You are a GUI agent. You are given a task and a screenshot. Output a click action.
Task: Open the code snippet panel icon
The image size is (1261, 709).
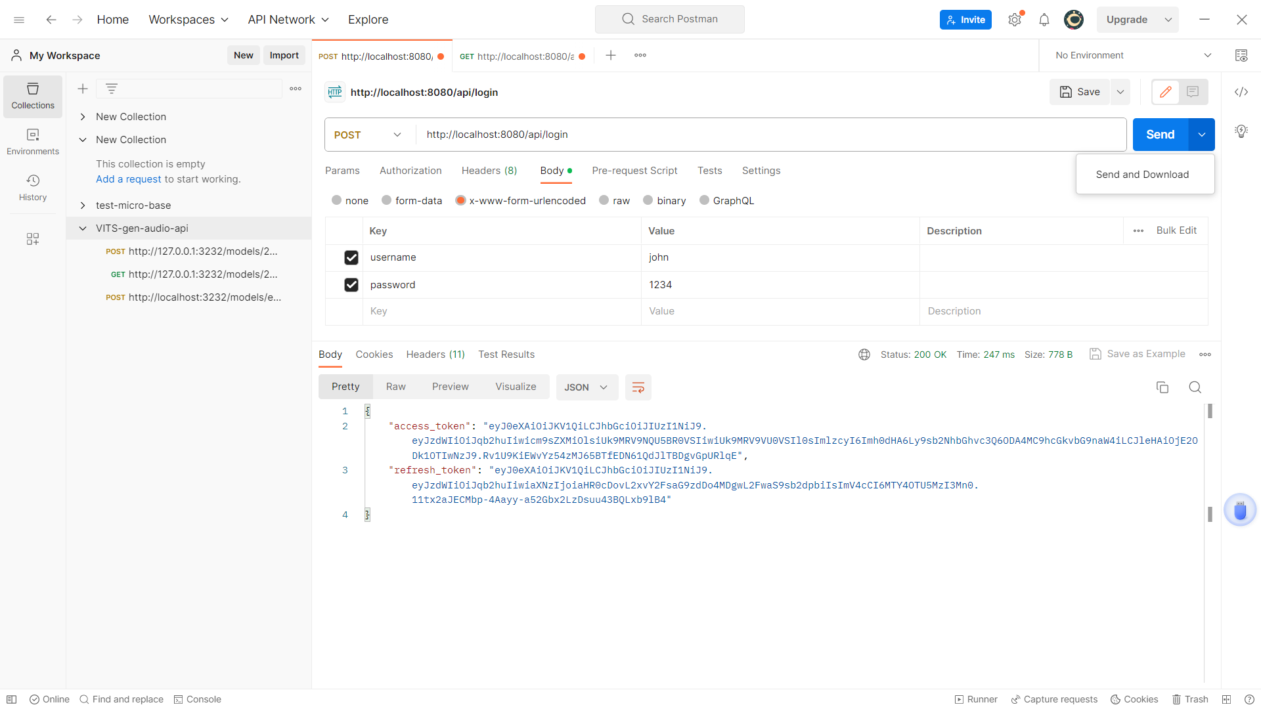1241,92
